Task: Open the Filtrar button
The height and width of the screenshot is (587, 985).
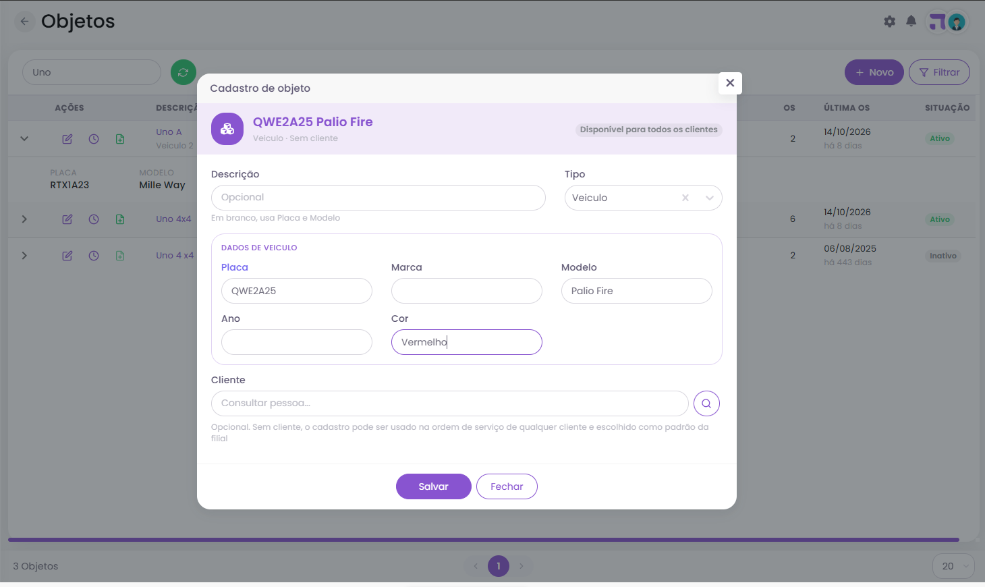Action: [x=939, y=72]
